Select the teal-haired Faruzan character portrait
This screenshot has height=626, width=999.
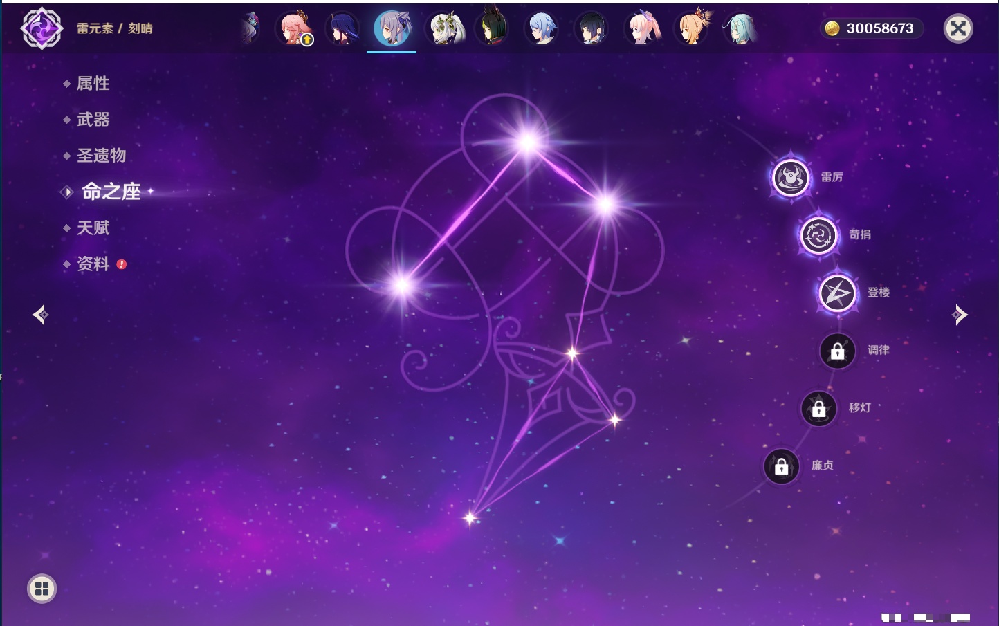741,28
